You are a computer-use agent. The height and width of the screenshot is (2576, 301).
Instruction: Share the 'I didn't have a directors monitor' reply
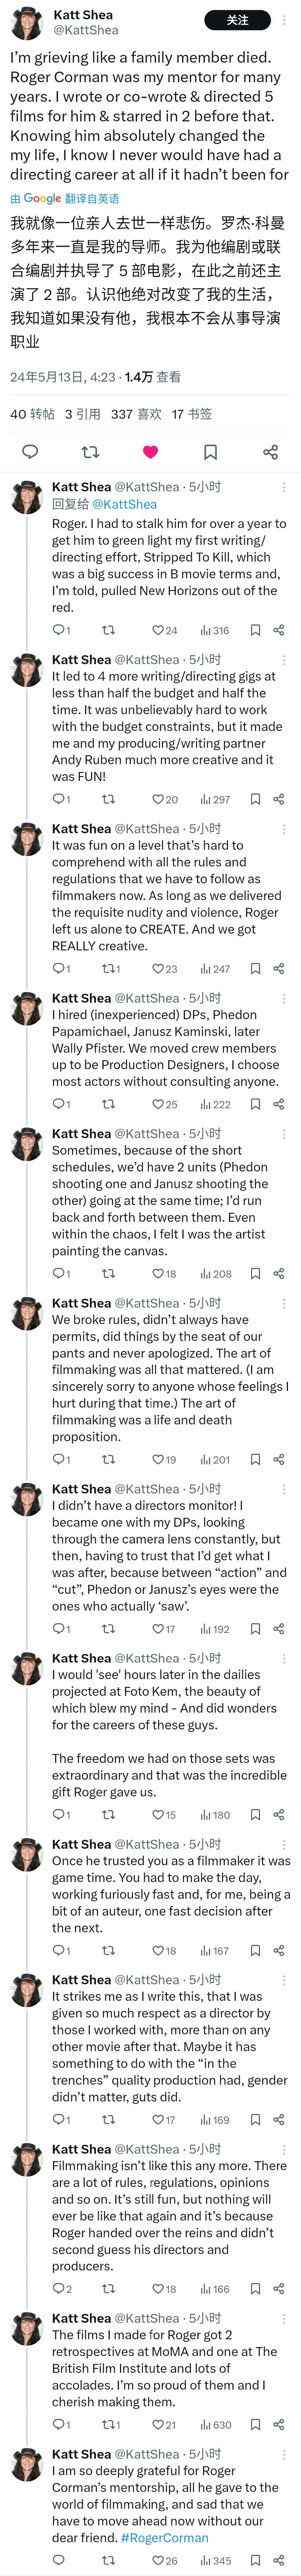[x=278, y=1629]
